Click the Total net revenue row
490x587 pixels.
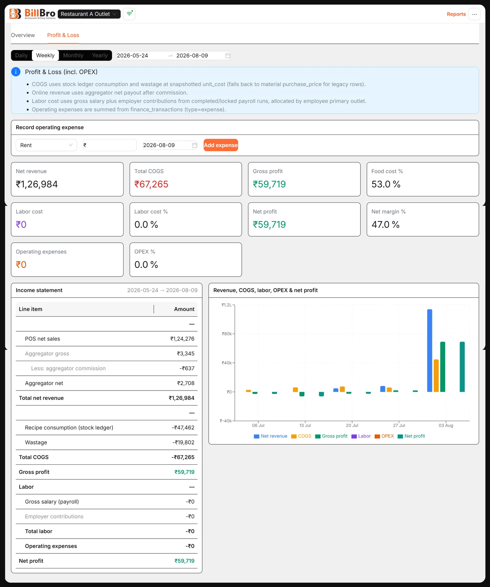click(106, 398)
